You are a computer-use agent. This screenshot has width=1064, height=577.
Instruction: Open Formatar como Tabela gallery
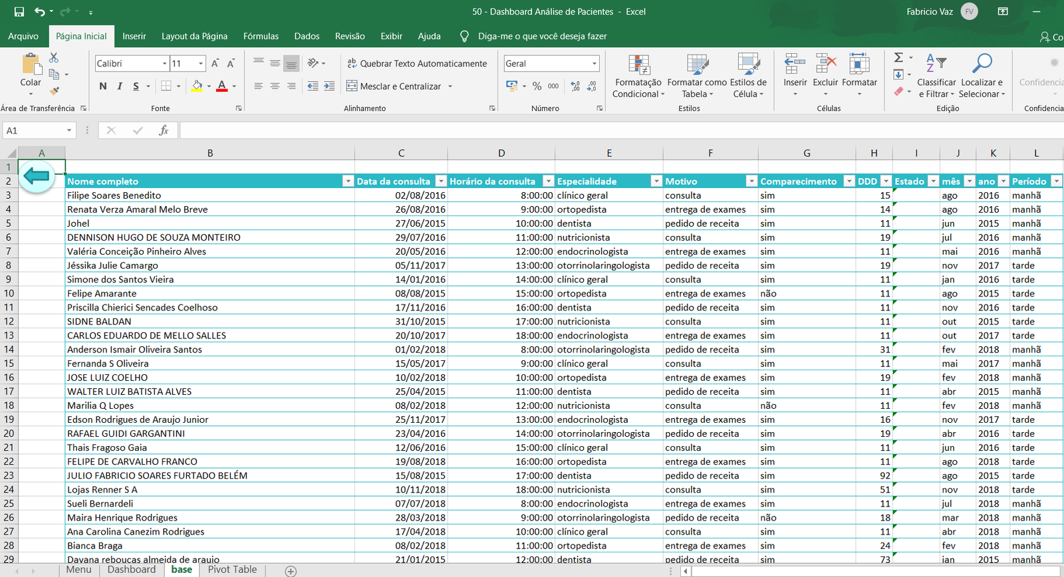click(697, 76)
